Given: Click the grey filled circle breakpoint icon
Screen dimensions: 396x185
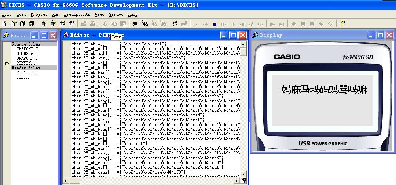Looking at the screenshot, I should click(x=293, y=24).
